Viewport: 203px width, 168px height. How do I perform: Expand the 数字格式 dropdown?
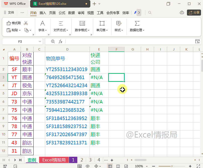[89, 30]
